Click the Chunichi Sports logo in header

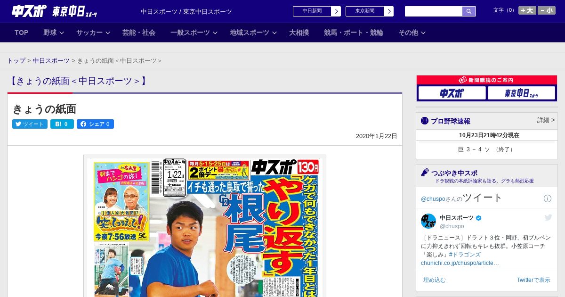click(x=29, y=11)
